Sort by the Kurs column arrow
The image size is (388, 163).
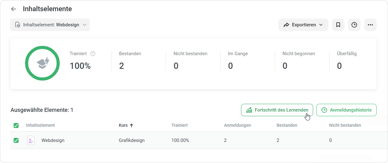pyautogui.click(x=131, y=126)
